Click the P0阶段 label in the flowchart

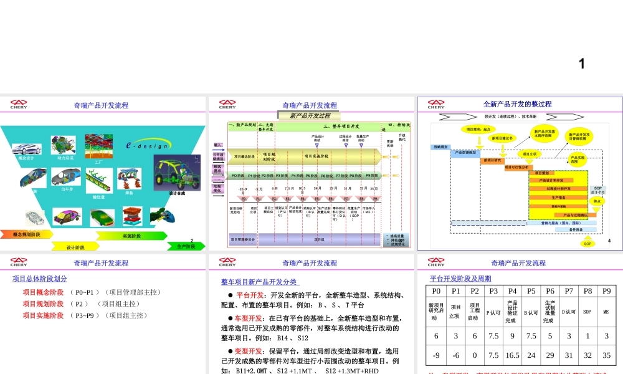coord(237,175)
